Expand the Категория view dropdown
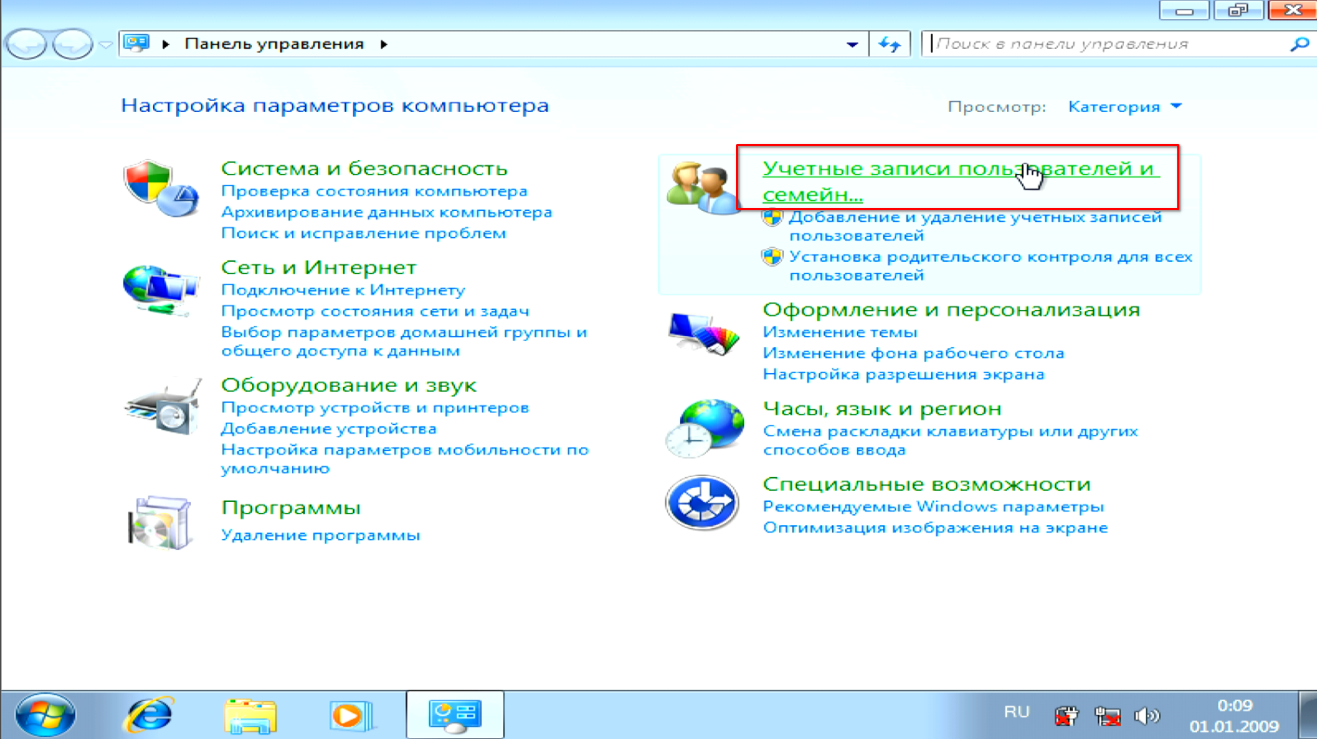Image resolution: width=1317 pixels, height=739 pixels. point(1124,107)
